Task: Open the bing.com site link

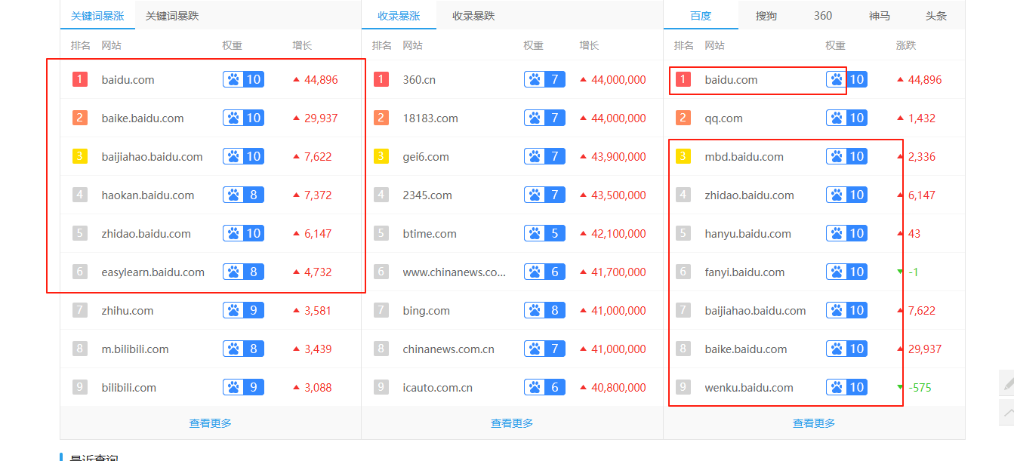Action: 427,310
